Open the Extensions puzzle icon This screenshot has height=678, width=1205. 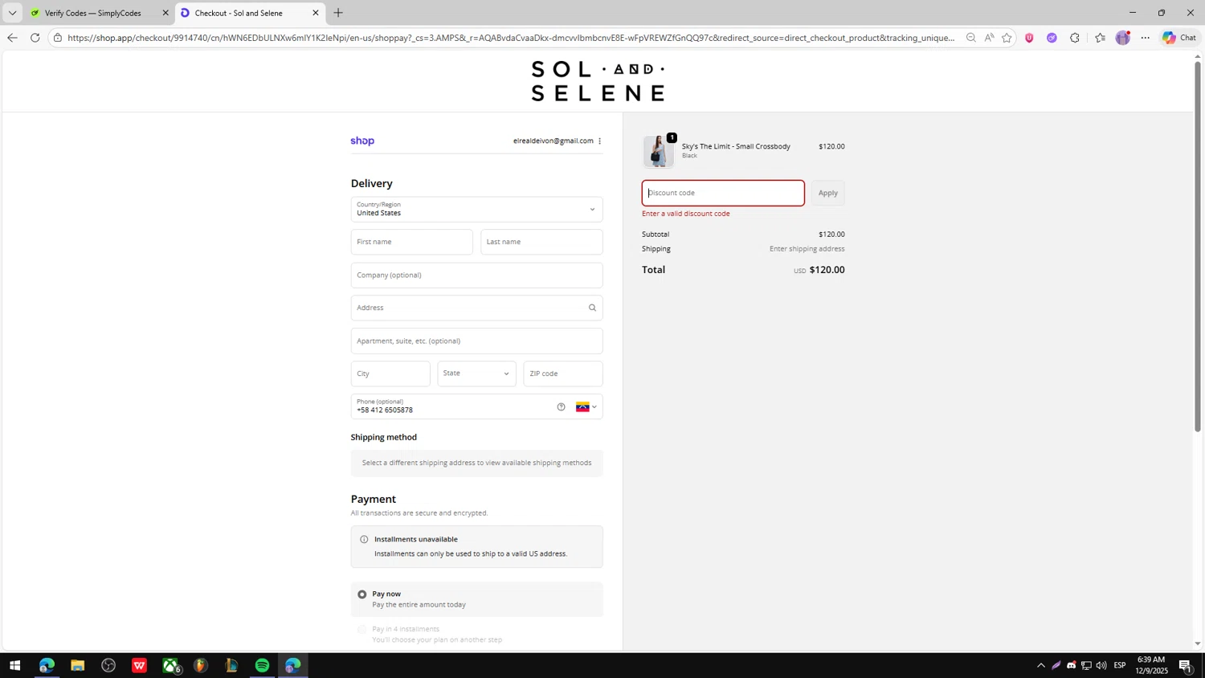coord(1075,38)
